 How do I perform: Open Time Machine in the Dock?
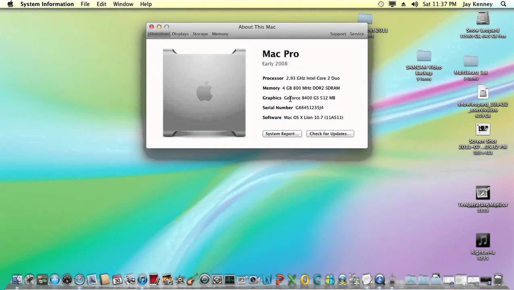(x=204, y=279)
